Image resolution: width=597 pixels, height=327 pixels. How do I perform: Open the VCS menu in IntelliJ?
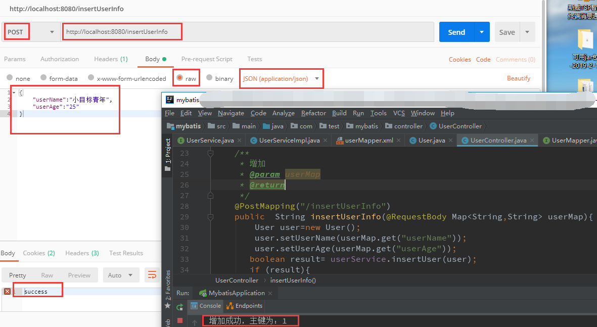399,113
